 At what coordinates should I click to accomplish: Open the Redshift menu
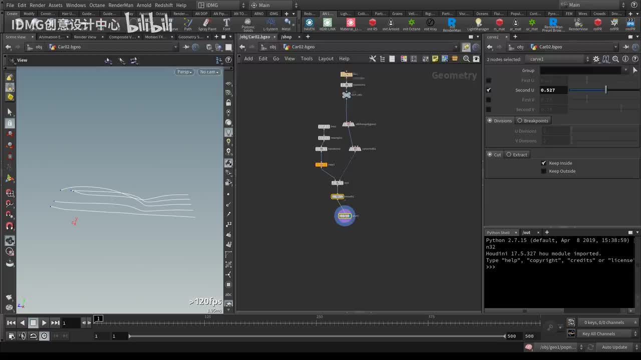(163, 5)
